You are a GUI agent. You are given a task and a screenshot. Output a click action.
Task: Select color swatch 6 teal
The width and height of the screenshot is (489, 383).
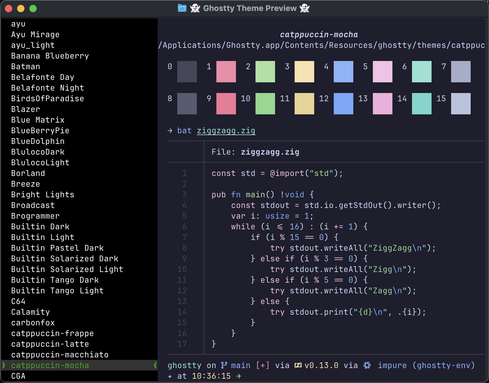point(422,72)
